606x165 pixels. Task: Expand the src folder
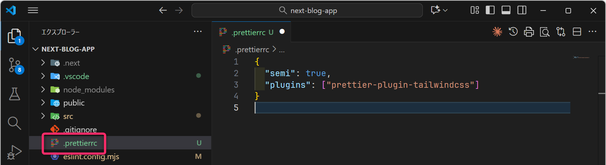point(68,116)
